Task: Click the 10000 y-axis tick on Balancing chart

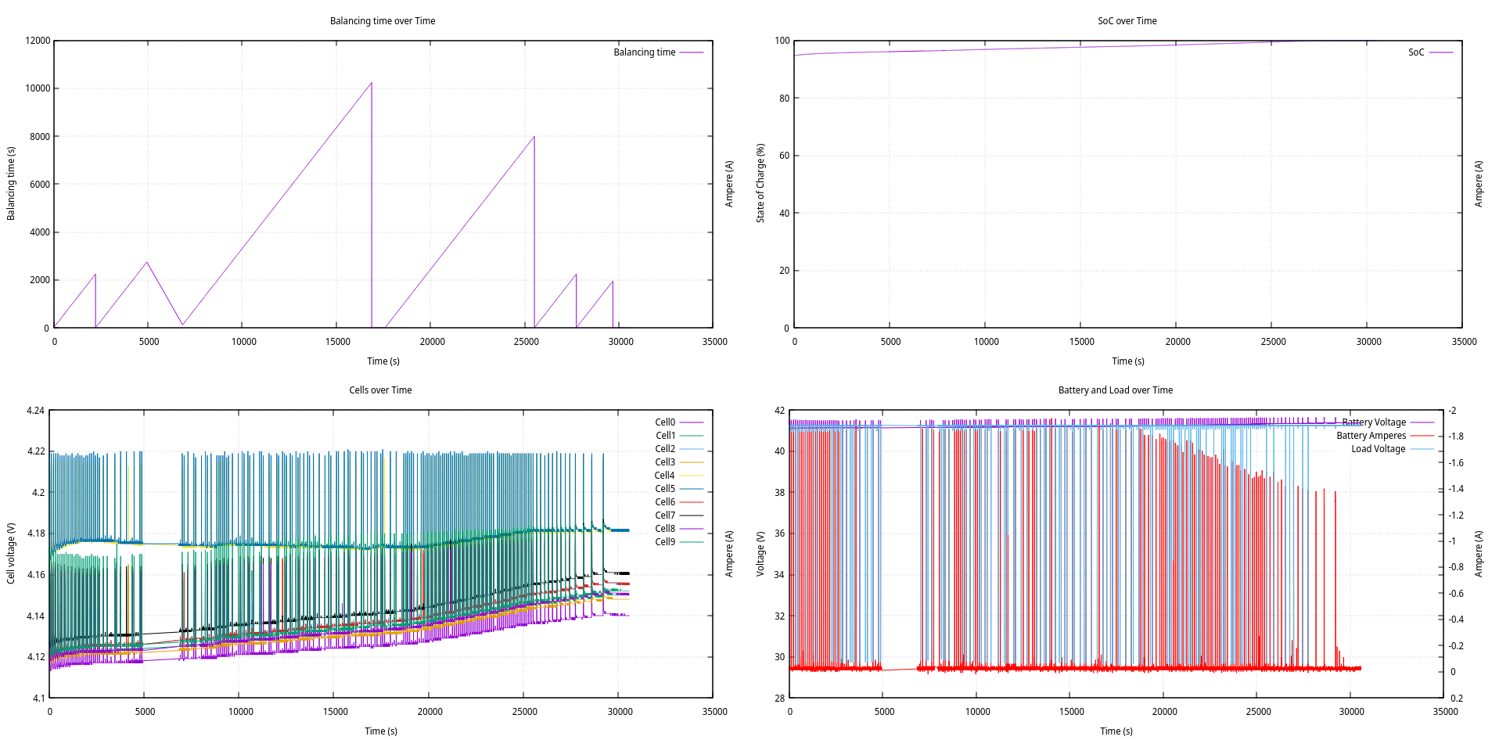Action: point(38,88)
